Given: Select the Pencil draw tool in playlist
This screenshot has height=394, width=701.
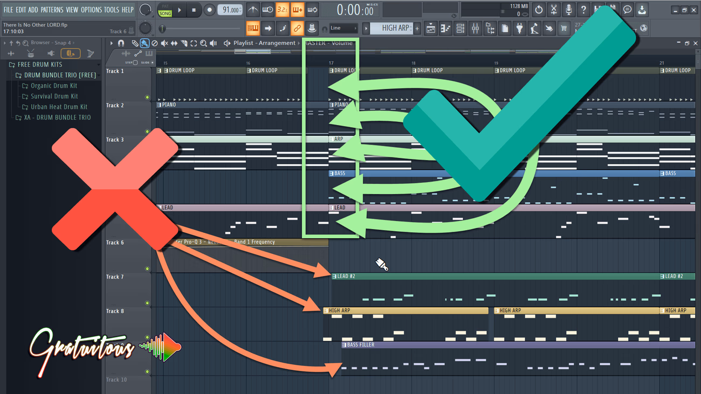Looking at the screenshot, I should pos(135,43).
